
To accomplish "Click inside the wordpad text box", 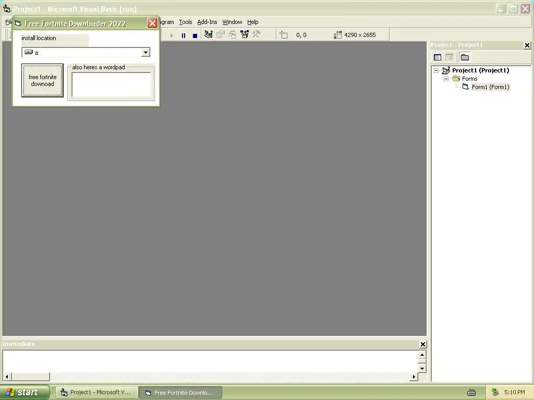I will (x=111, y=84).
